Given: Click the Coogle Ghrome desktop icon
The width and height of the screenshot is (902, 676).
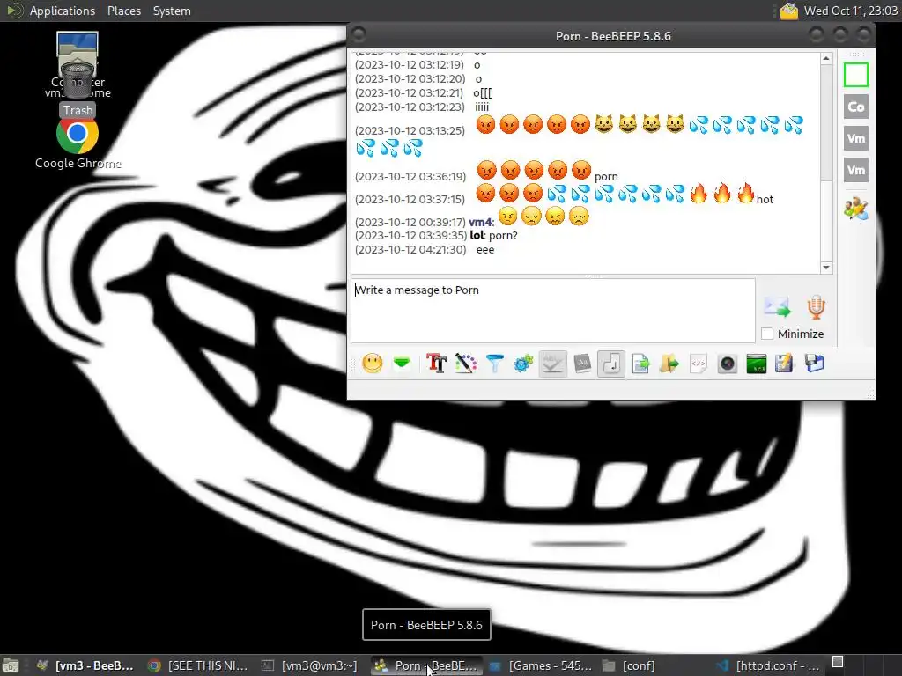Looking at the screenshot, I should [x=78, y=143].
